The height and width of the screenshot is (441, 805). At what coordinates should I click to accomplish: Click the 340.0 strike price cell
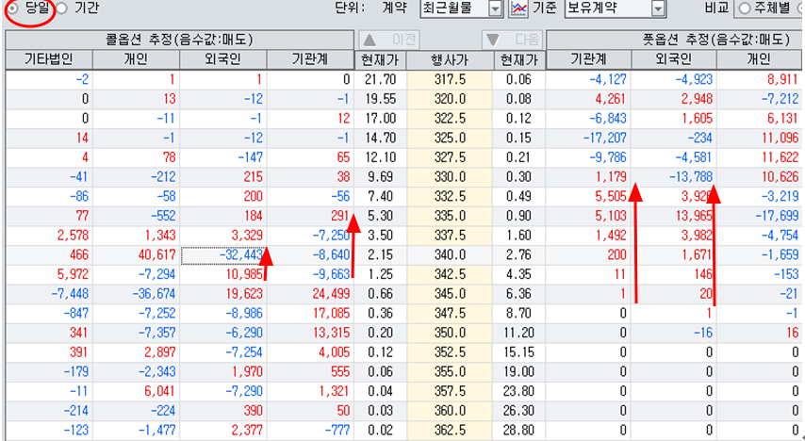pos(450,255)
